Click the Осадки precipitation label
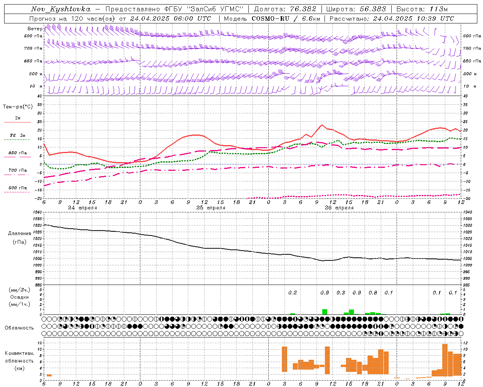This screenshot has width=483, height=387. coord(20,297)
